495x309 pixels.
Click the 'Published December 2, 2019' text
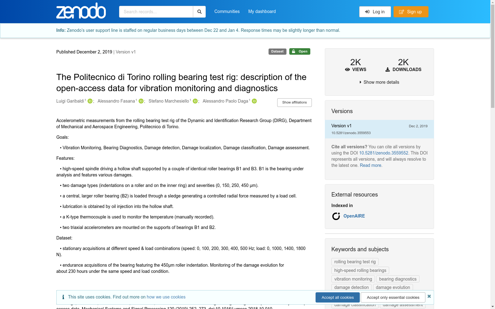[x=84, y=52]
